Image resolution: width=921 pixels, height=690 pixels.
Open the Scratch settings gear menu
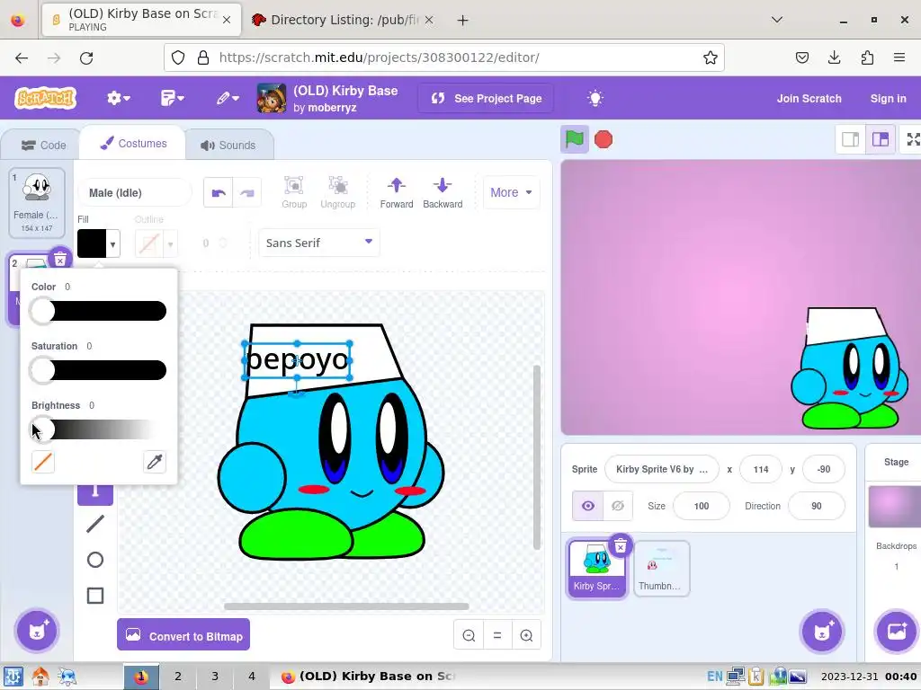click(x=118, y=98)
